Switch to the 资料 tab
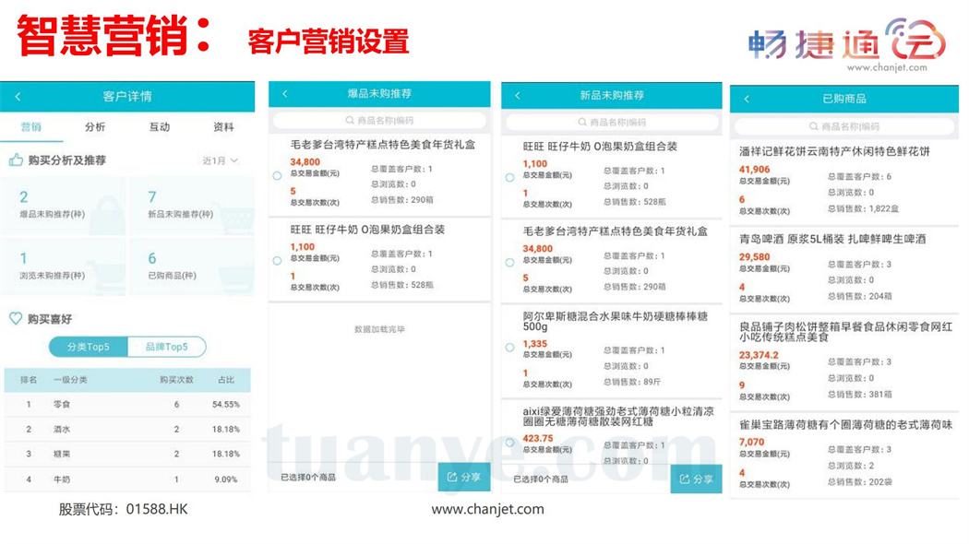The width and height of the screenshot is (969, 544). 223,126
